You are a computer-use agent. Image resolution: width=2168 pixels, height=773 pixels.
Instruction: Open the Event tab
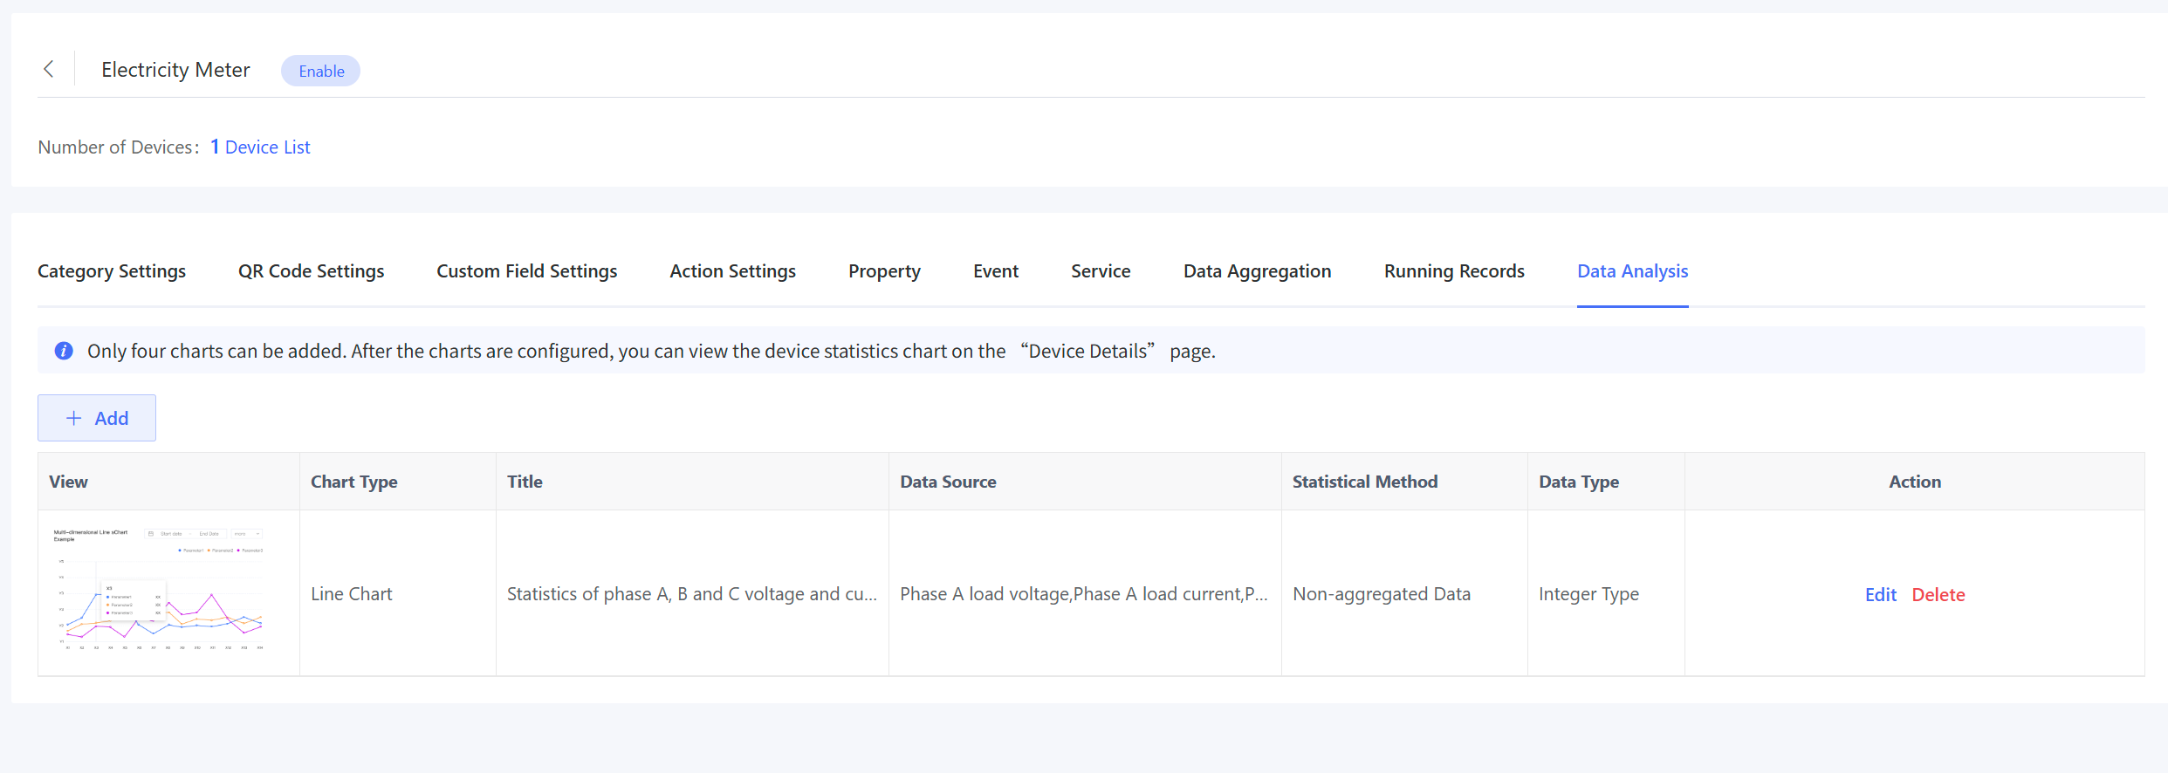(x=996, y=271)
